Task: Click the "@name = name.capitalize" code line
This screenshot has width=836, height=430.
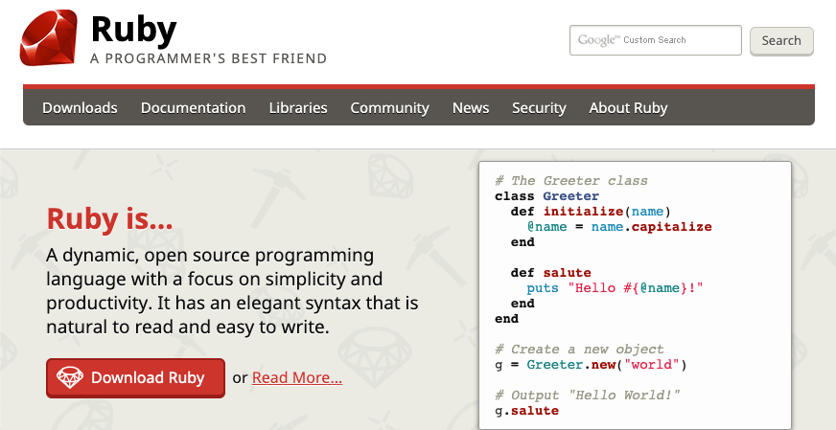Action: point(619,227)
